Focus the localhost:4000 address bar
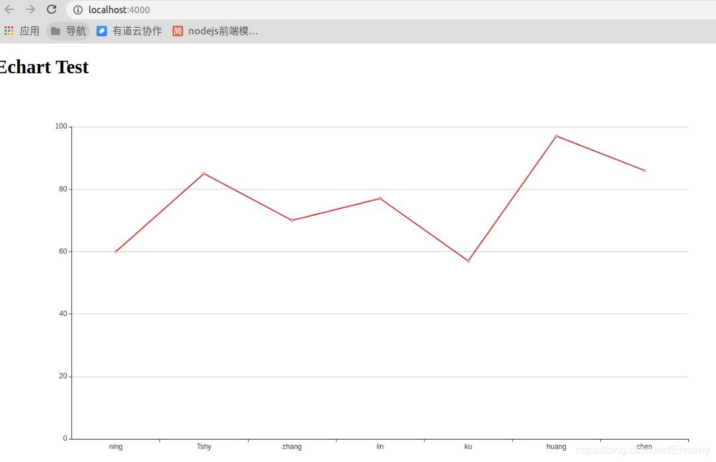This screenshot has width=716, height=462. coord(391,10)
